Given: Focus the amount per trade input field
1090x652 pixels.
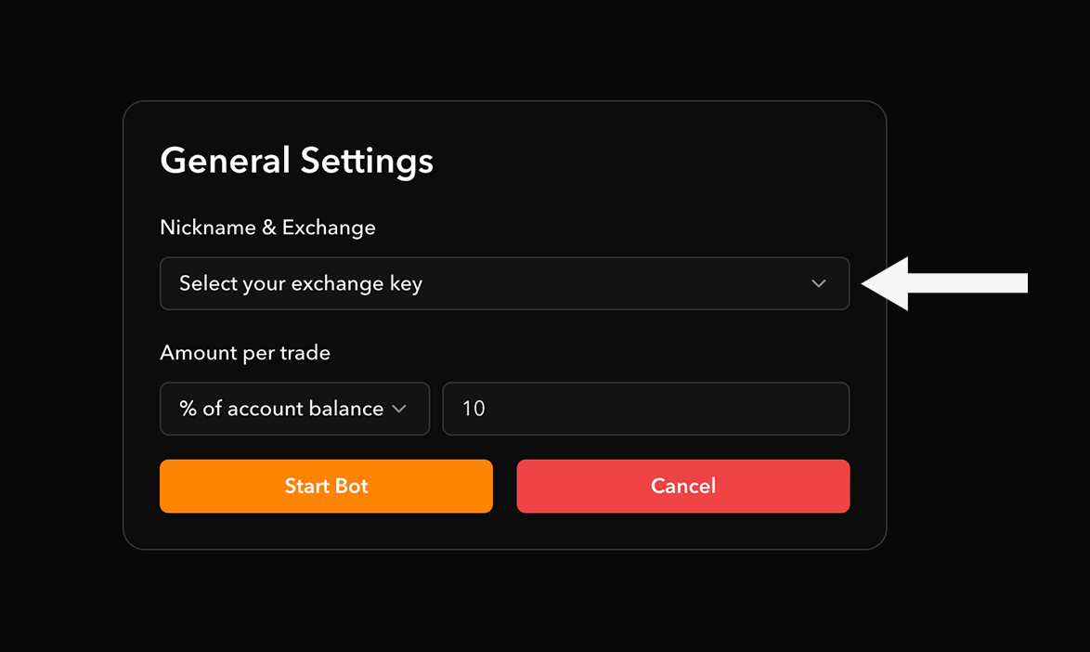Looking at the screenshot, I should click(645, 409).
